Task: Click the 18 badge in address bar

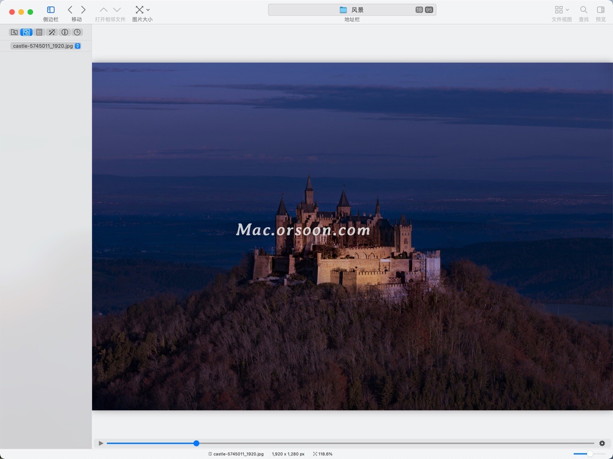Action: click(419, 10)
